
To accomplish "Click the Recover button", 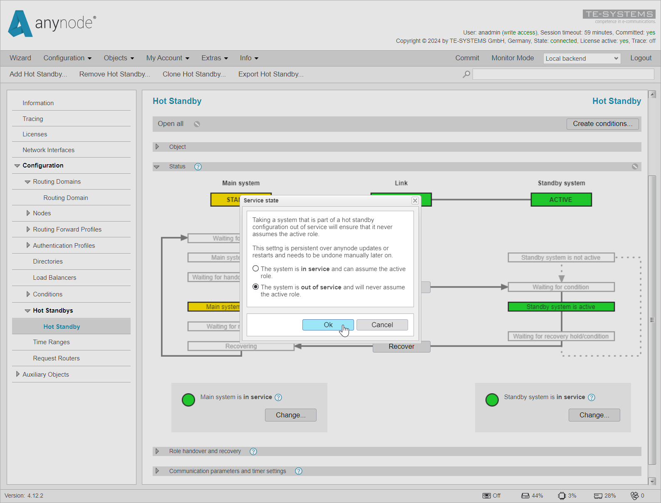I will 401,347.
